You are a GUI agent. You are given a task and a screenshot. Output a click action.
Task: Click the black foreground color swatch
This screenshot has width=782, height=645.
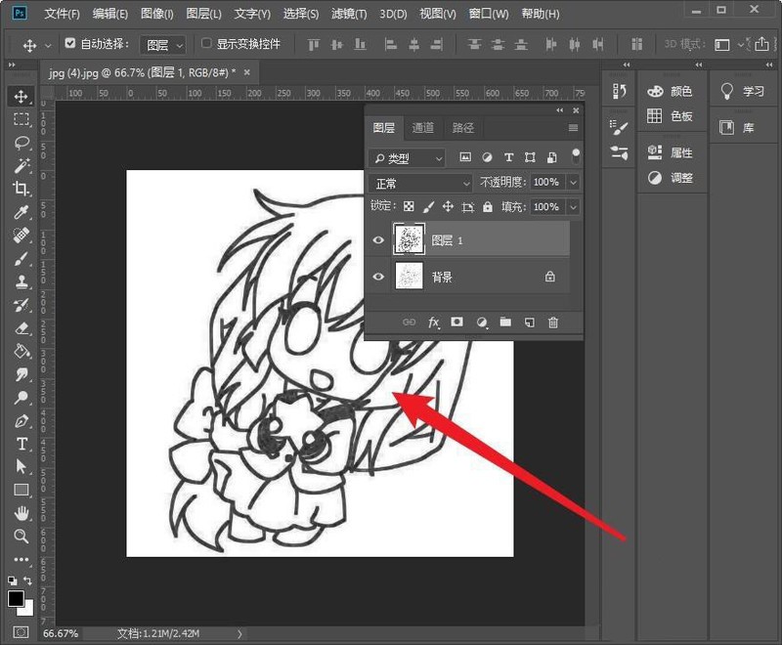click(16, 598)
